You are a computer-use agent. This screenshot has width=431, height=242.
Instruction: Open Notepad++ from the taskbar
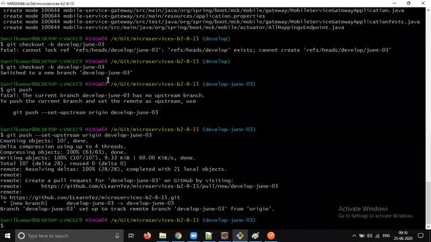[209, 236]
